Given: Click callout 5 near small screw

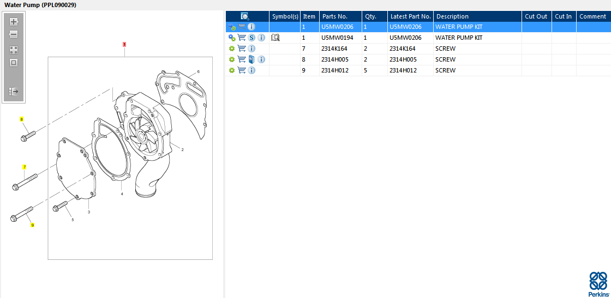Looking at the screenshot, I should [x=73, y=220].
